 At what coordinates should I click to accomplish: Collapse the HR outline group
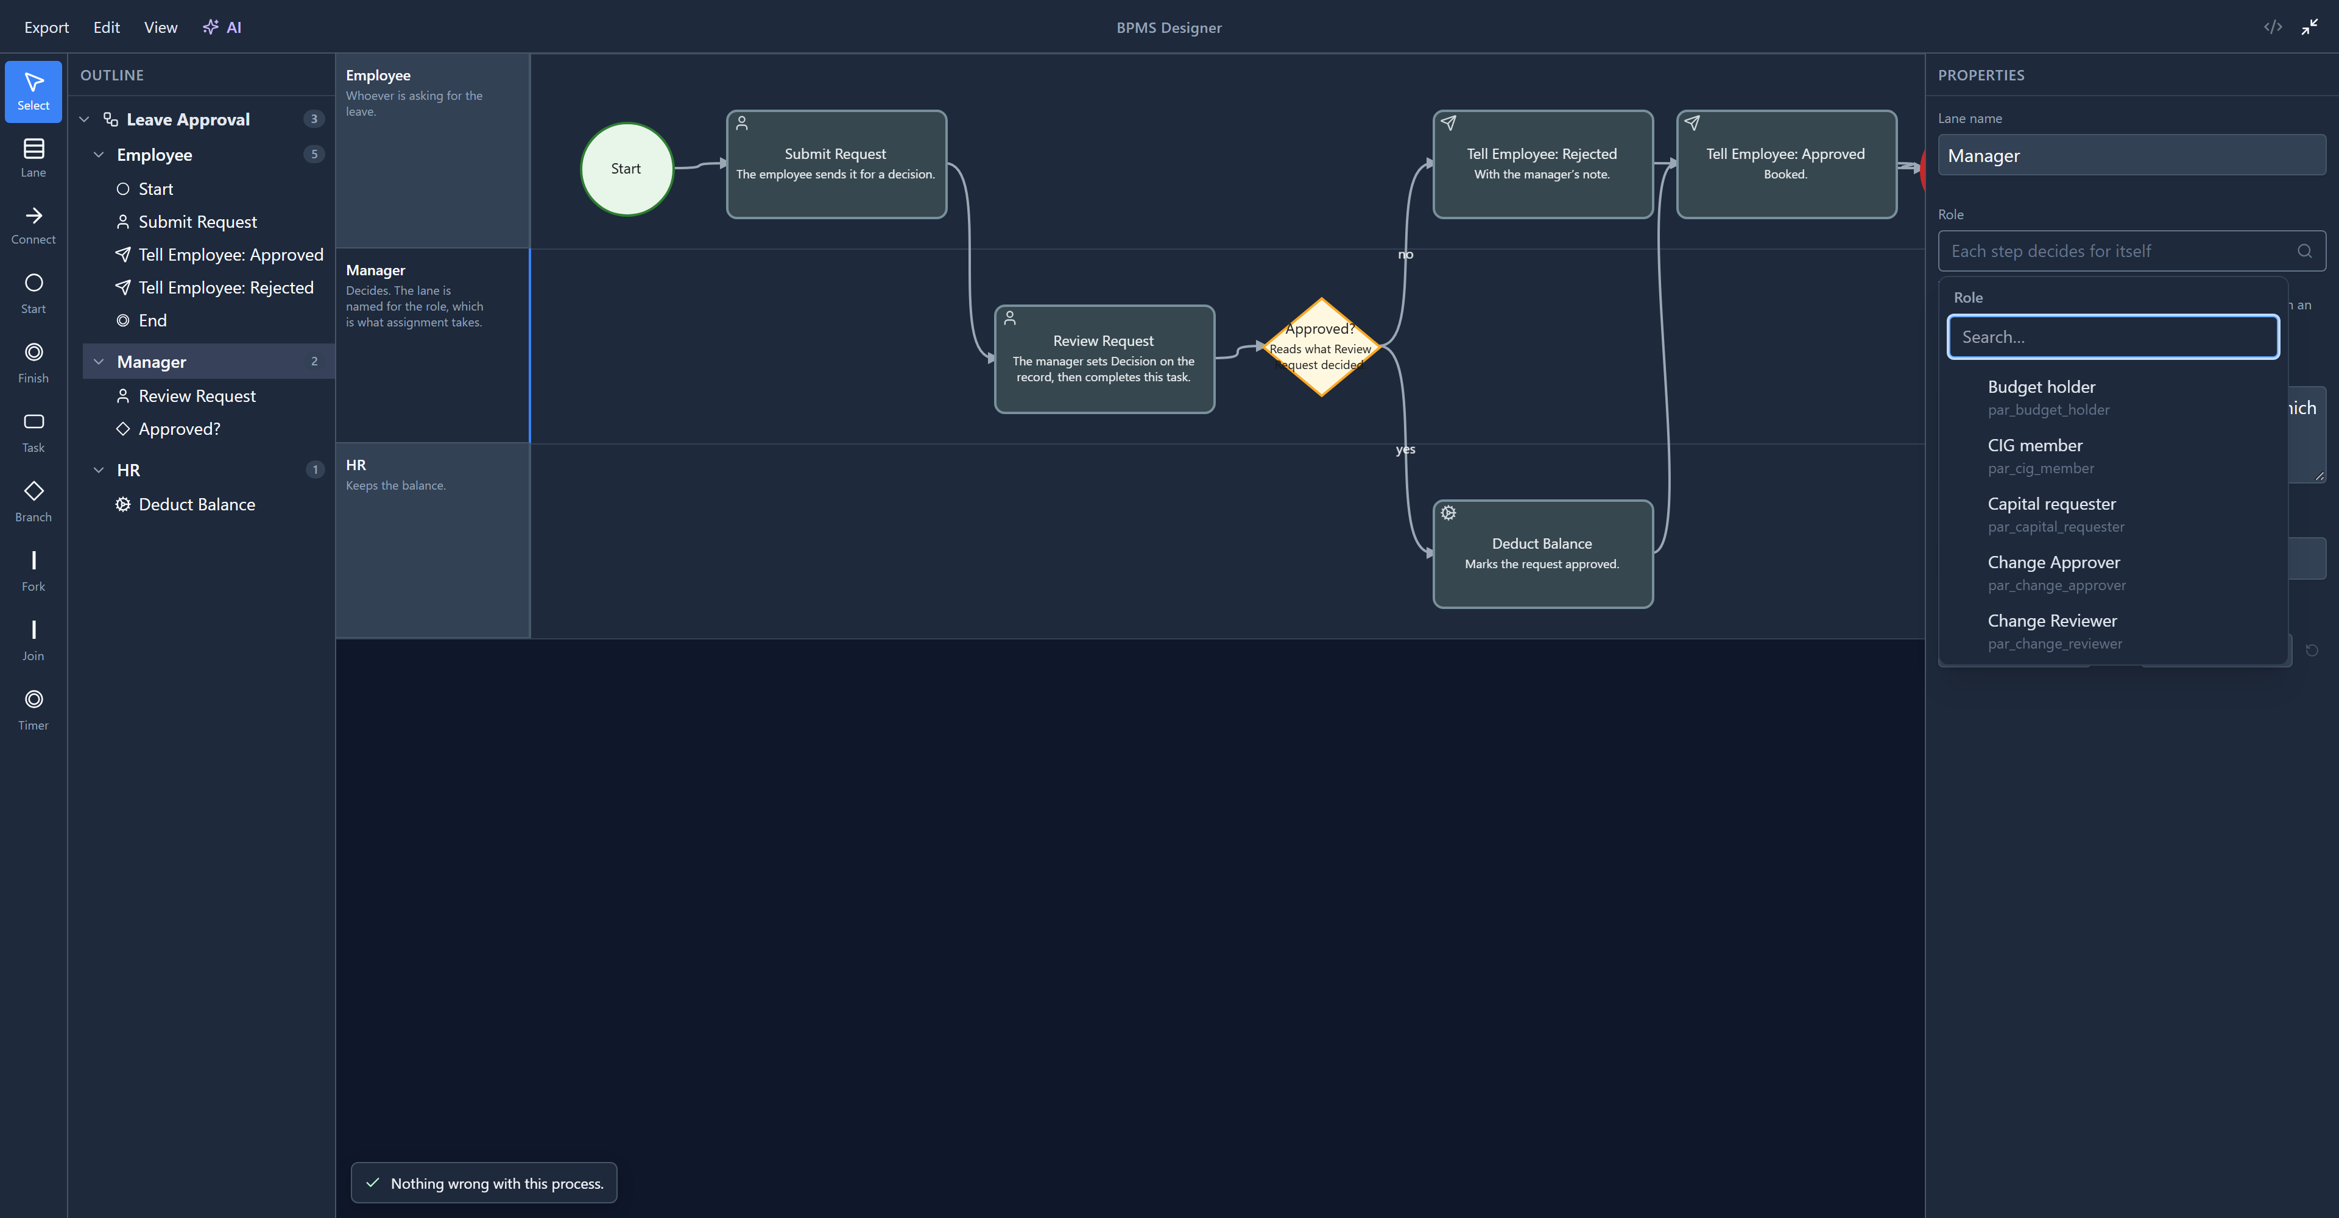(99, 470)
